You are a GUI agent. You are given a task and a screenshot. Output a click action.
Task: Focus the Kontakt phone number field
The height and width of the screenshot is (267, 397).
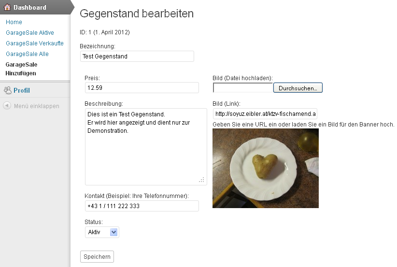[142, 206]
